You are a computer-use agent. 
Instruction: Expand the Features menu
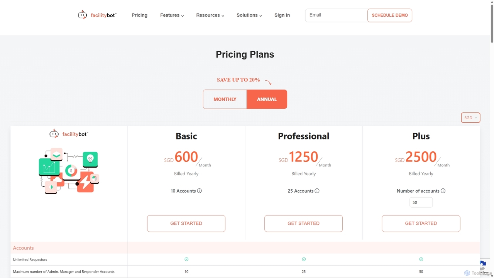pos(172,15)
